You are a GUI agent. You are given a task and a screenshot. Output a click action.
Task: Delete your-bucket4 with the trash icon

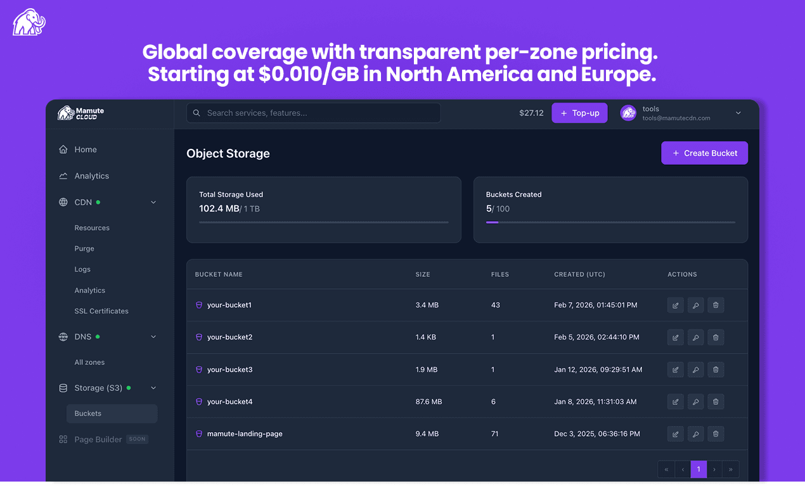point(716,401)
